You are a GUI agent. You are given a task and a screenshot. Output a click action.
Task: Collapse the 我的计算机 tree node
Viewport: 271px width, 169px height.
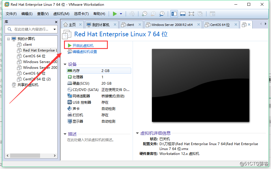pos(8,39)
